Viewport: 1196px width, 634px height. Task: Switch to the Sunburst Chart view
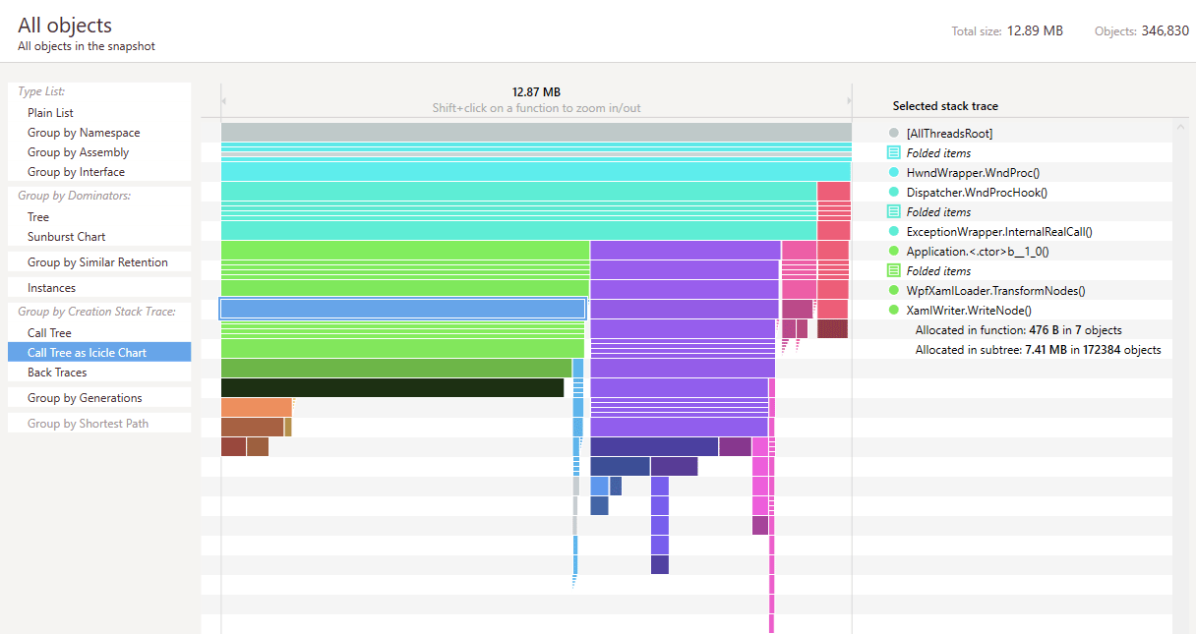66,237
